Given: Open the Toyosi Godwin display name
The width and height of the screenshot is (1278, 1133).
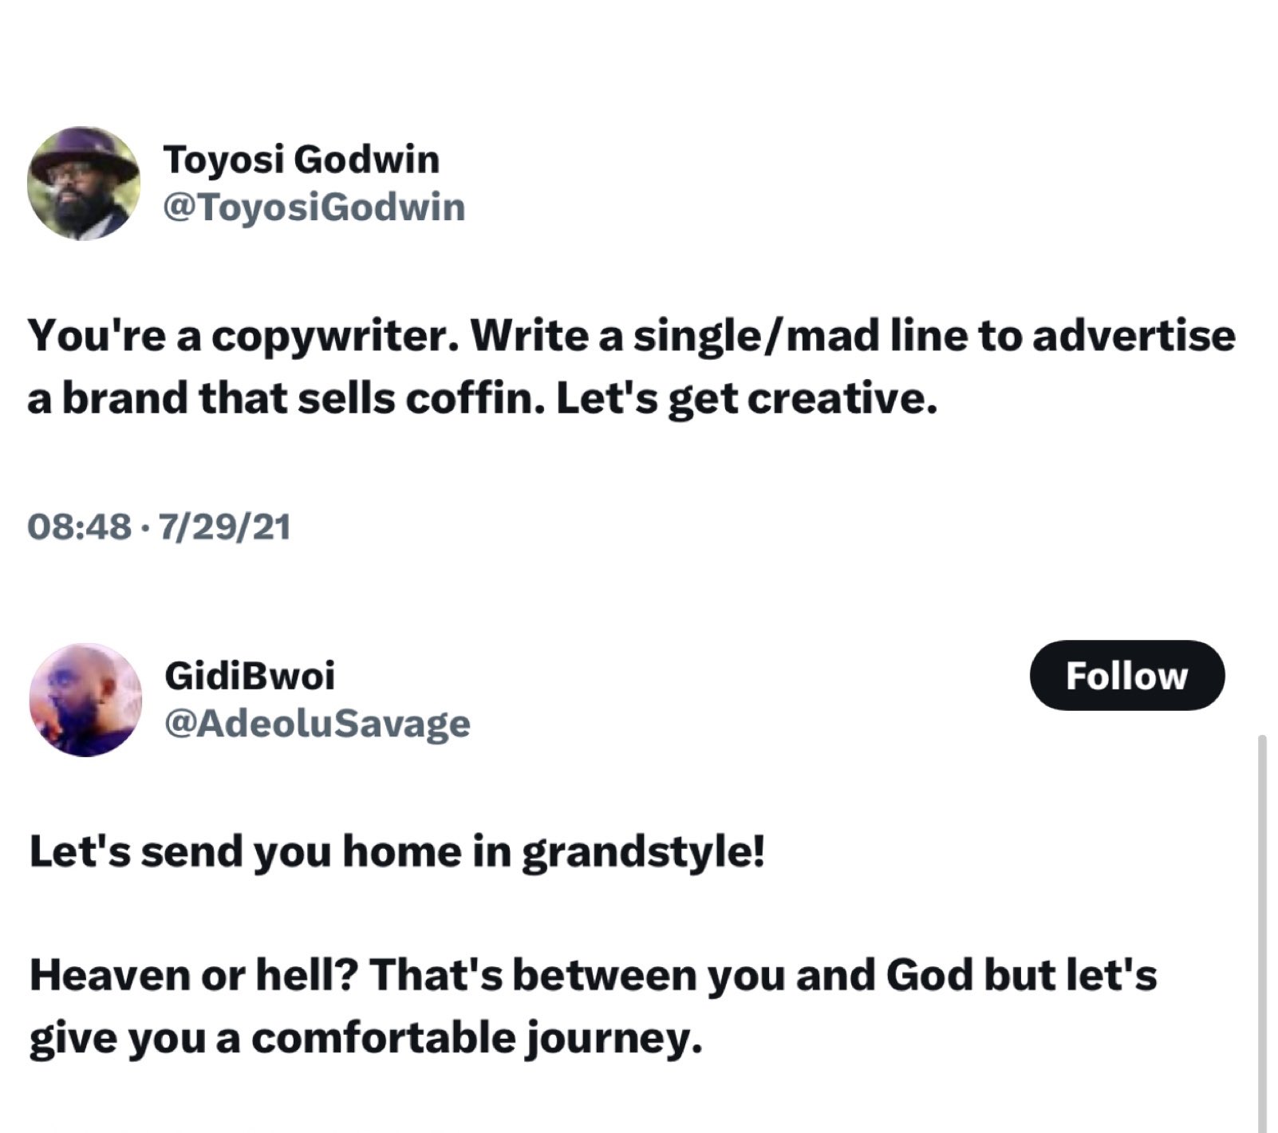Looking at the screenshot, I should 301,159.
